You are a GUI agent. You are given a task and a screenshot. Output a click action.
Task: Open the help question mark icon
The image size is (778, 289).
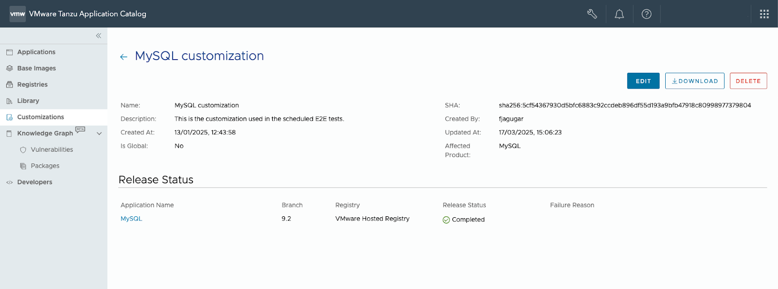tap(646, 14)
